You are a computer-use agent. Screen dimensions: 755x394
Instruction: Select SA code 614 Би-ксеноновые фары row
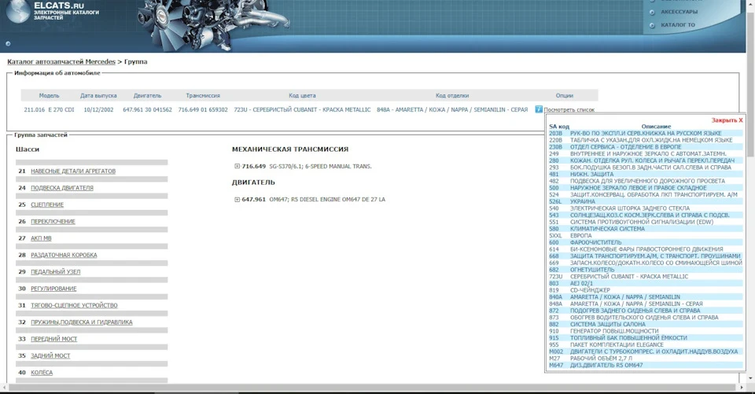pyautogui.click(x=646, y=249)
